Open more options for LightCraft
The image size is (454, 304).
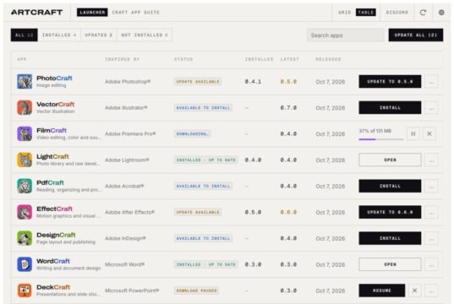431,160
